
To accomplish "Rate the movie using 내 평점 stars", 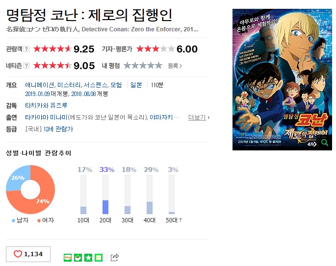I will click(x=143, y=66).
